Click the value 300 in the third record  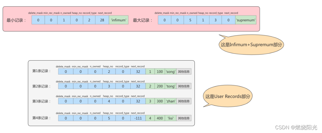160,101
